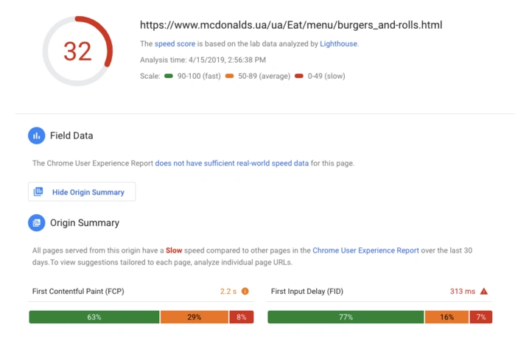Click the Origin Summary icon
This screenshot has height=338, width=515.
pyautogui.click(x=37, y=222)
